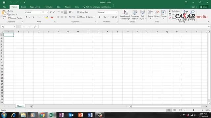Click the Sign in link
Viewport: 211px width, 118px height.
pyautogui.click(x=194, y=7)
